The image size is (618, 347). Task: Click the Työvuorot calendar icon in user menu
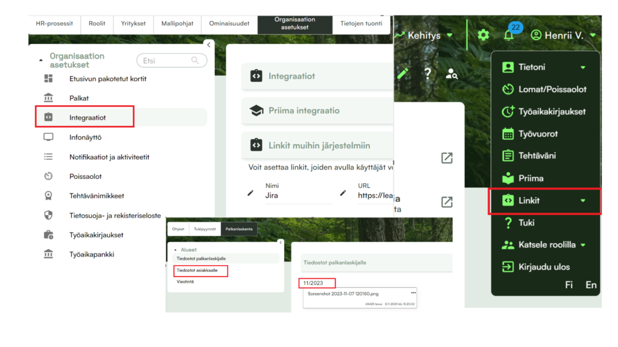(508, 134)
